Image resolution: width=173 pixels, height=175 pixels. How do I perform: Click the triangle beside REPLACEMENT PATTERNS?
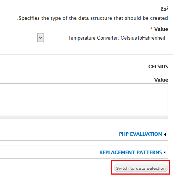click(165, 152)
